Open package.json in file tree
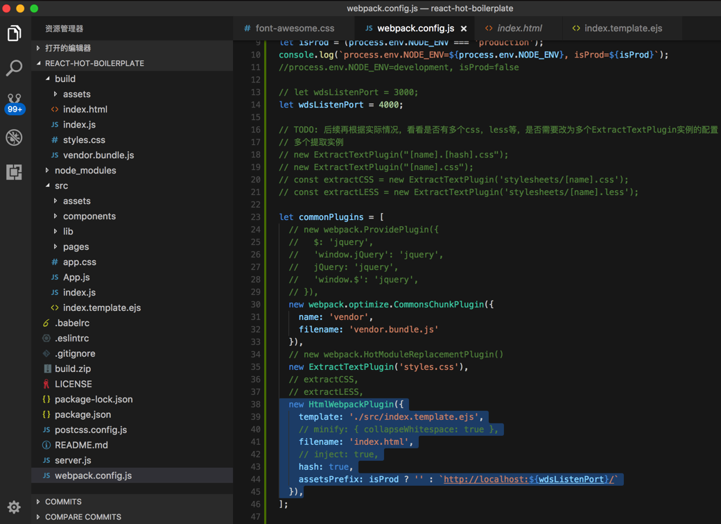 [82, 414]
